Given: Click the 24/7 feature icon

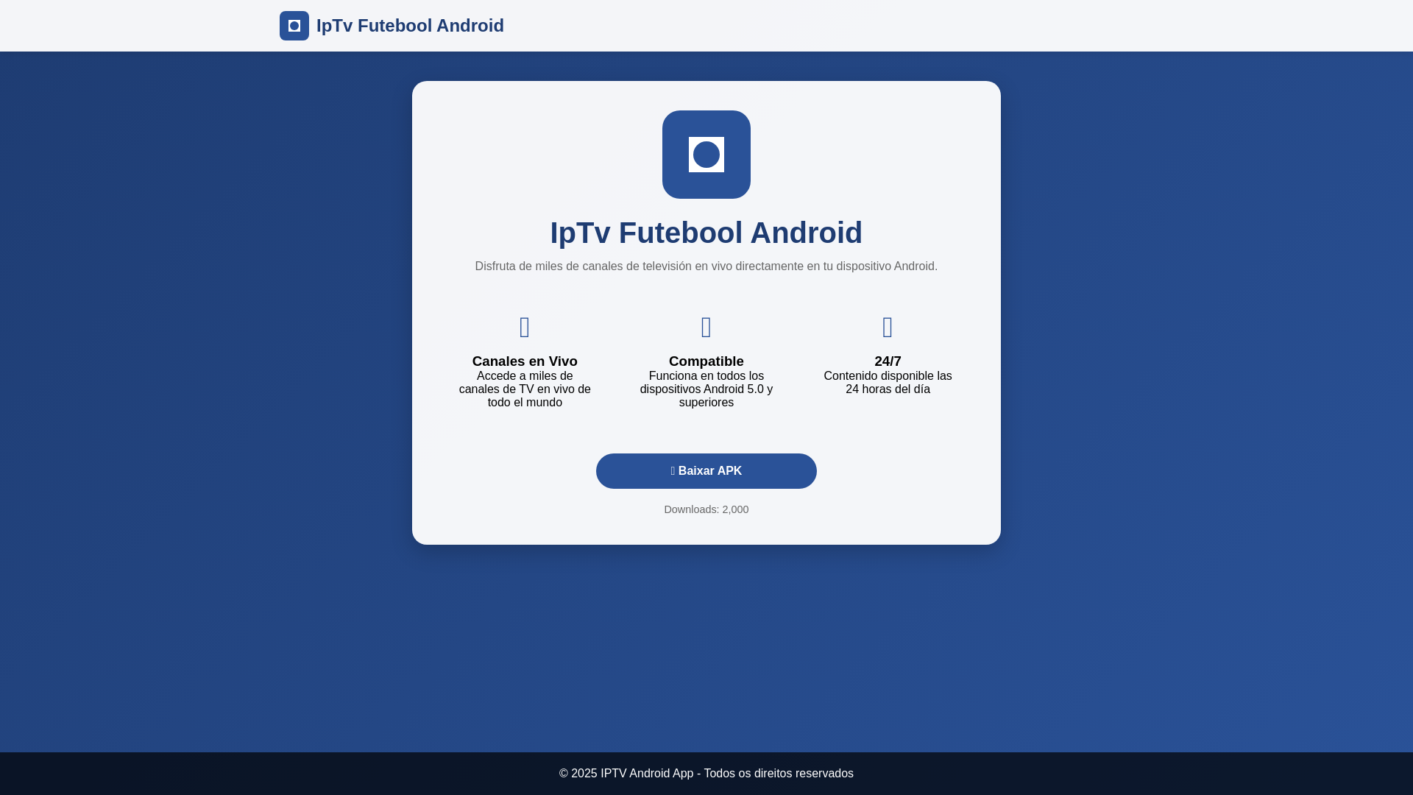Looking at the screenshot, I should pos(888,327).
